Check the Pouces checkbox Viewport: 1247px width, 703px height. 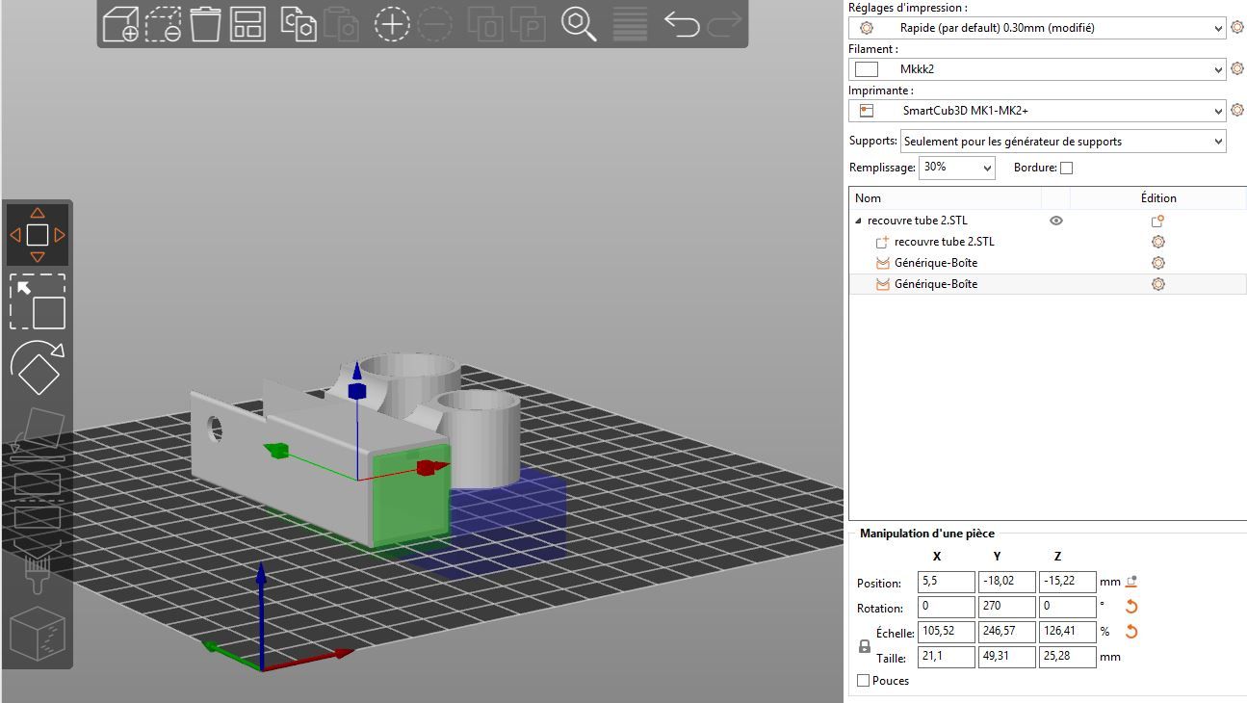pos(864,681)
